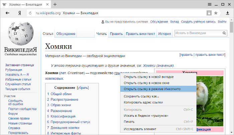This screenshot has height=135, width=234.
Task: Close the Хомяки — Википедия tab
Action: click(47, 4)
